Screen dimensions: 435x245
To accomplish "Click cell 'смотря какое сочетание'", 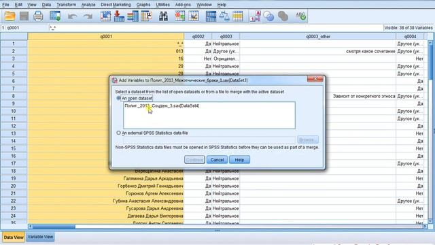I will [x=318, y=52].
